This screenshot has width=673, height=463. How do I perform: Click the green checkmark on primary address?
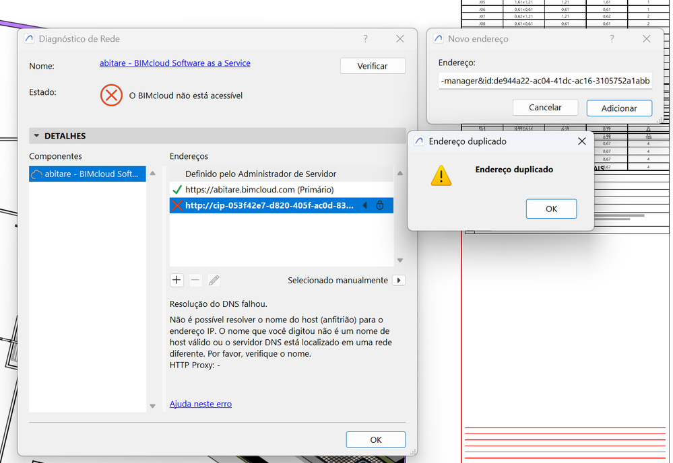tap(177, 190)
